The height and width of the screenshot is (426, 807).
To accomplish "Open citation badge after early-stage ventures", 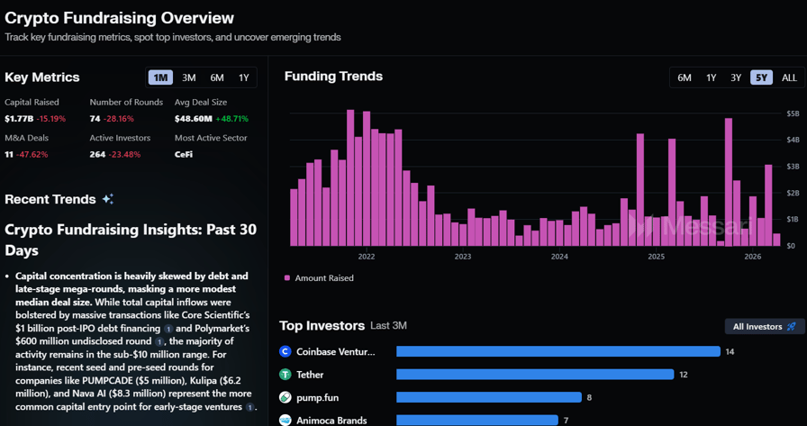I will coord(250,407).
